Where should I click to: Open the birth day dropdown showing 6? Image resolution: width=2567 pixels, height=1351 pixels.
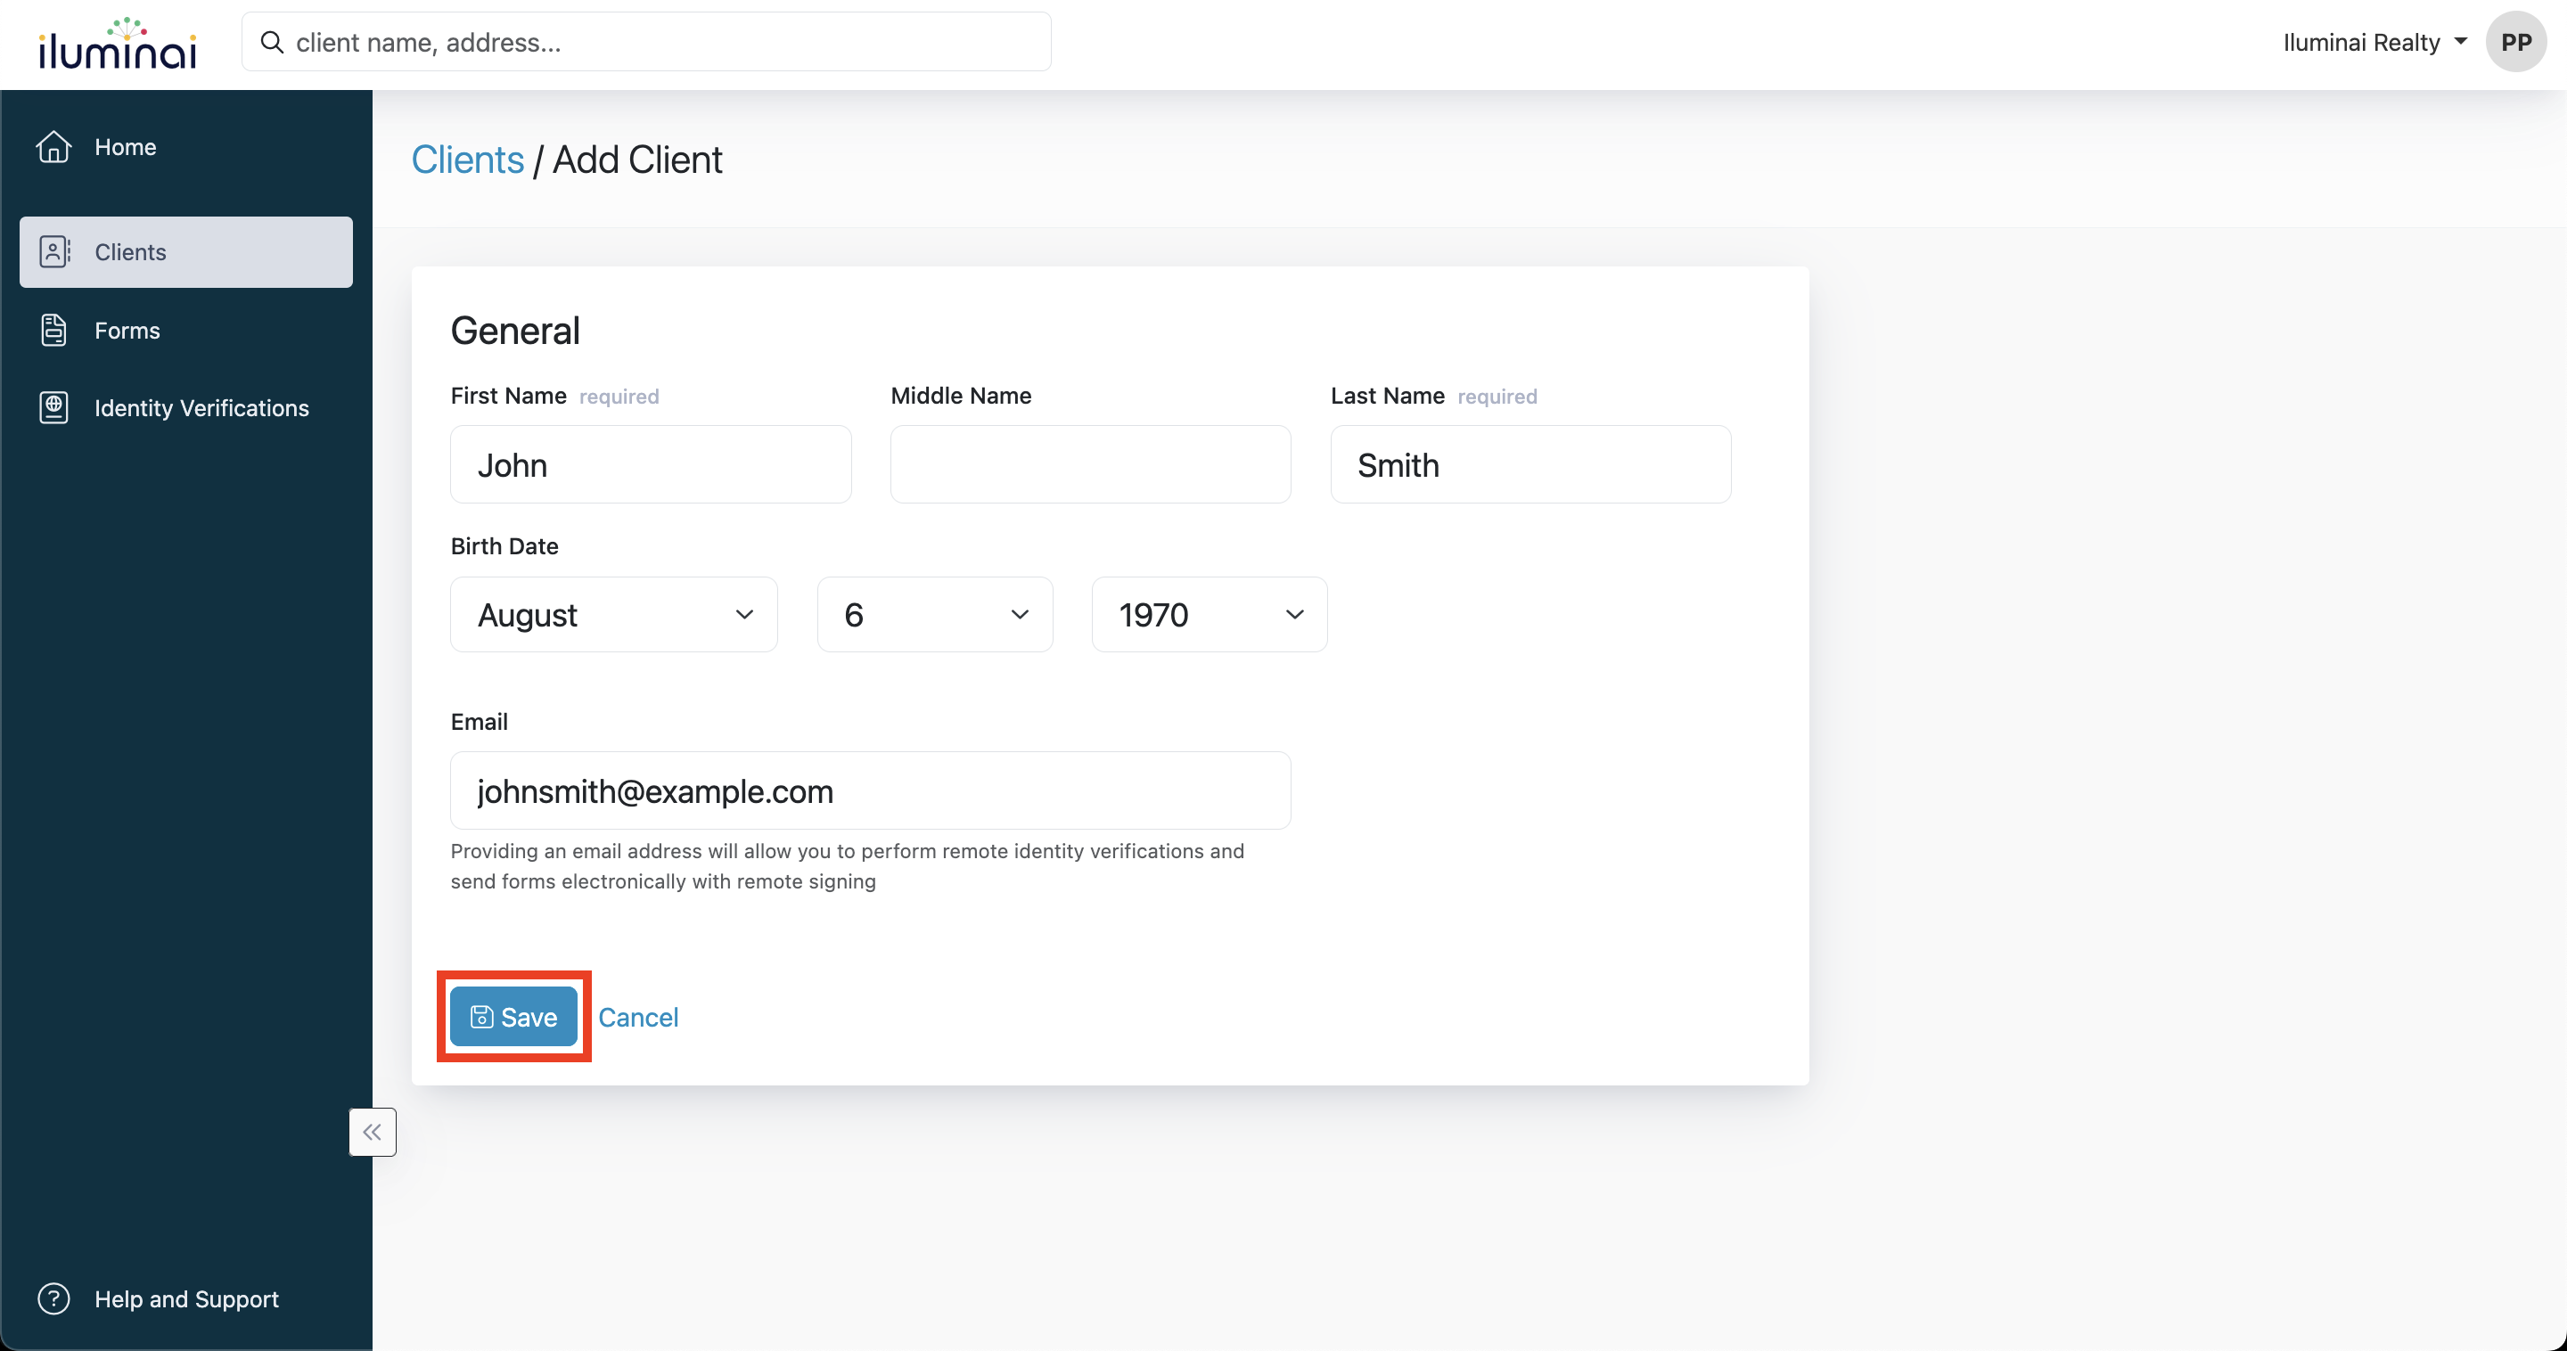tap(935, 615)
